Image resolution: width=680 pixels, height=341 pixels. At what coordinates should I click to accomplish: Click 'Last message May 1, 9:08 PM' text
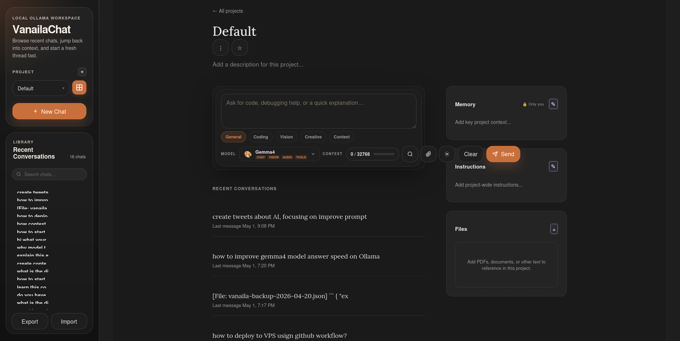click(244, 226)
